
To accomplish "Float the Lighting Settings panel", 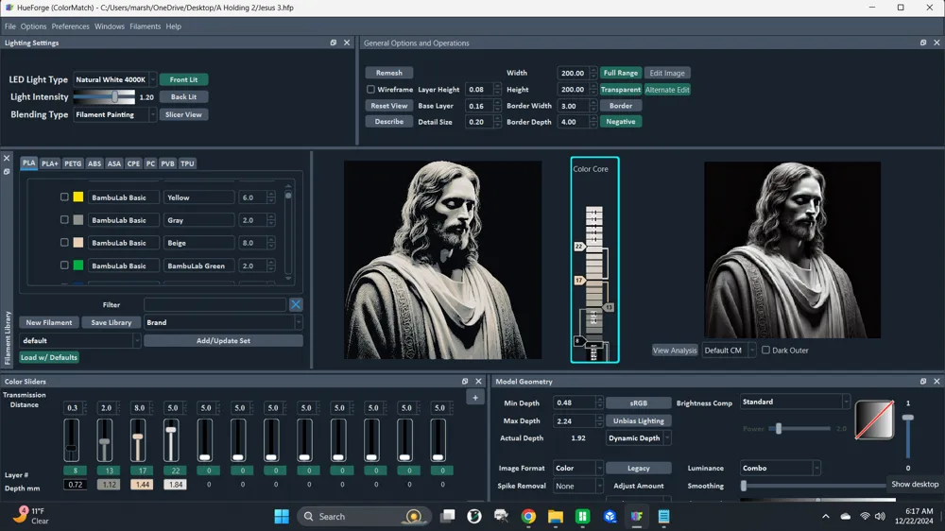I will click(x=334, y=43).
